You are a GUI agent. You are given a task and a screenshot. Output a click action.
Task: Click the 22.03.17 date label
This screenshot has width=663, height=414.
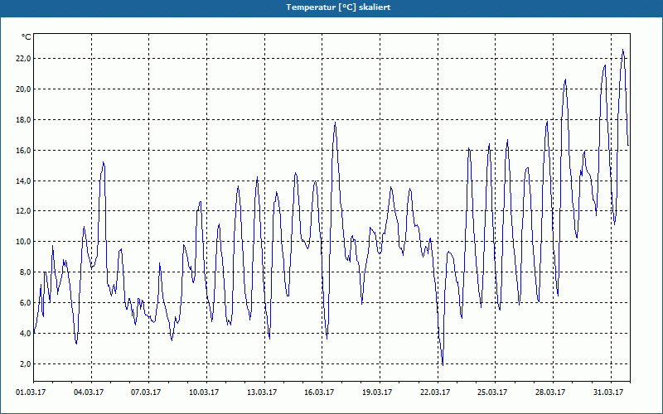point(435,392)
